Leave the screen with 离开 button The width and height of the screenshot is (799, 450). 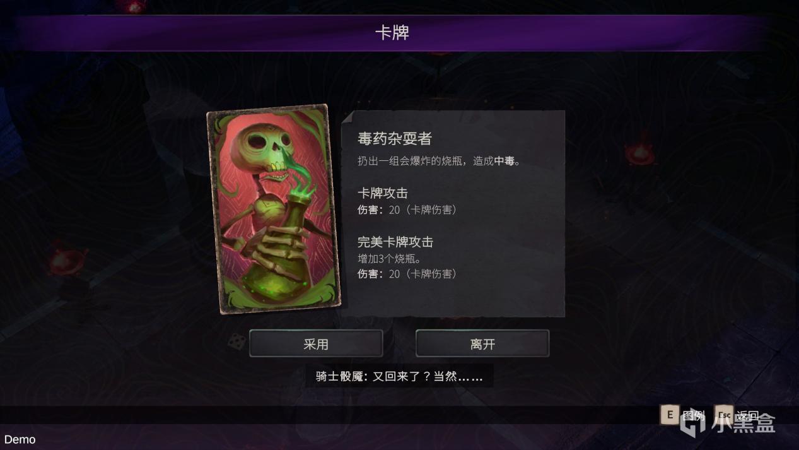tap(482, 343)
